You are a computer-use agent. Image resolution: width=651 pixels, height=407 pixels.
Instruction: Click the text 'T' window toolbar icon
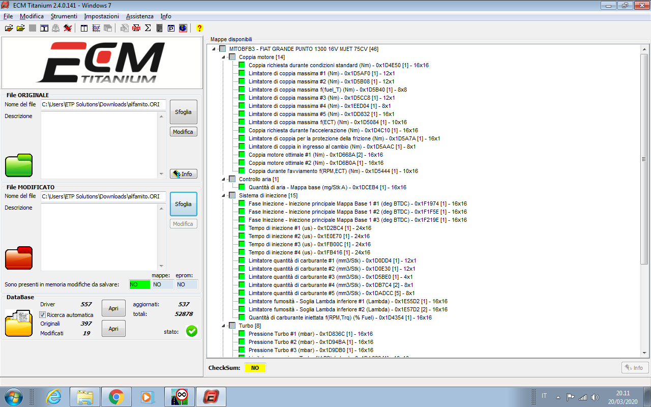44,28
